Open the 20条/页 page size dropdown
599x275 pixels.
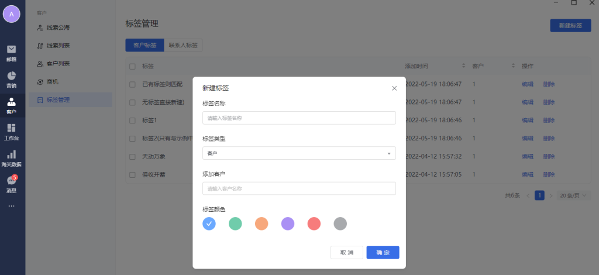pos(574,195)
